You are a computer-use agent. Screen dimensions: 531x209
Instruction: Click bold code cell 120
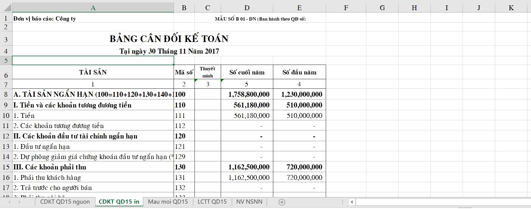point(184,136)
